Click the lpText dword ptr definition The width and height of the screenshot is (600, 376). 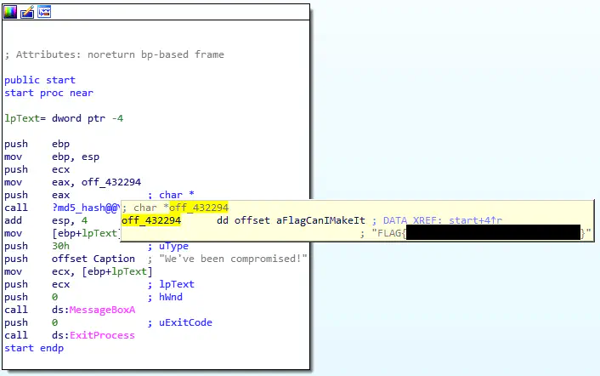(x=64, y=118)
